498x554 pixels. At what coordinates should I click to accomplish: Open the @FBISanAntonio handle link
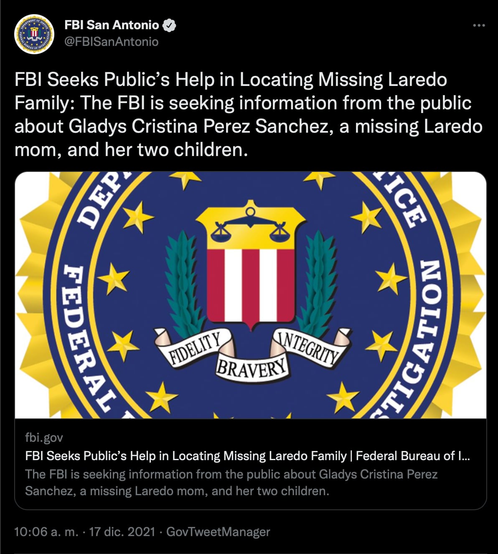pos(112,42)
